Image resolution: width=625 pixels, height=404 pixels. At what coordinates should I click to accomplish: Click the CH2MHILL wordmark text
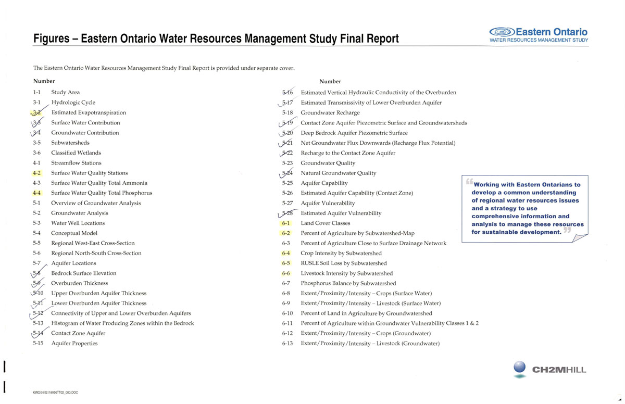coord(559,370)
